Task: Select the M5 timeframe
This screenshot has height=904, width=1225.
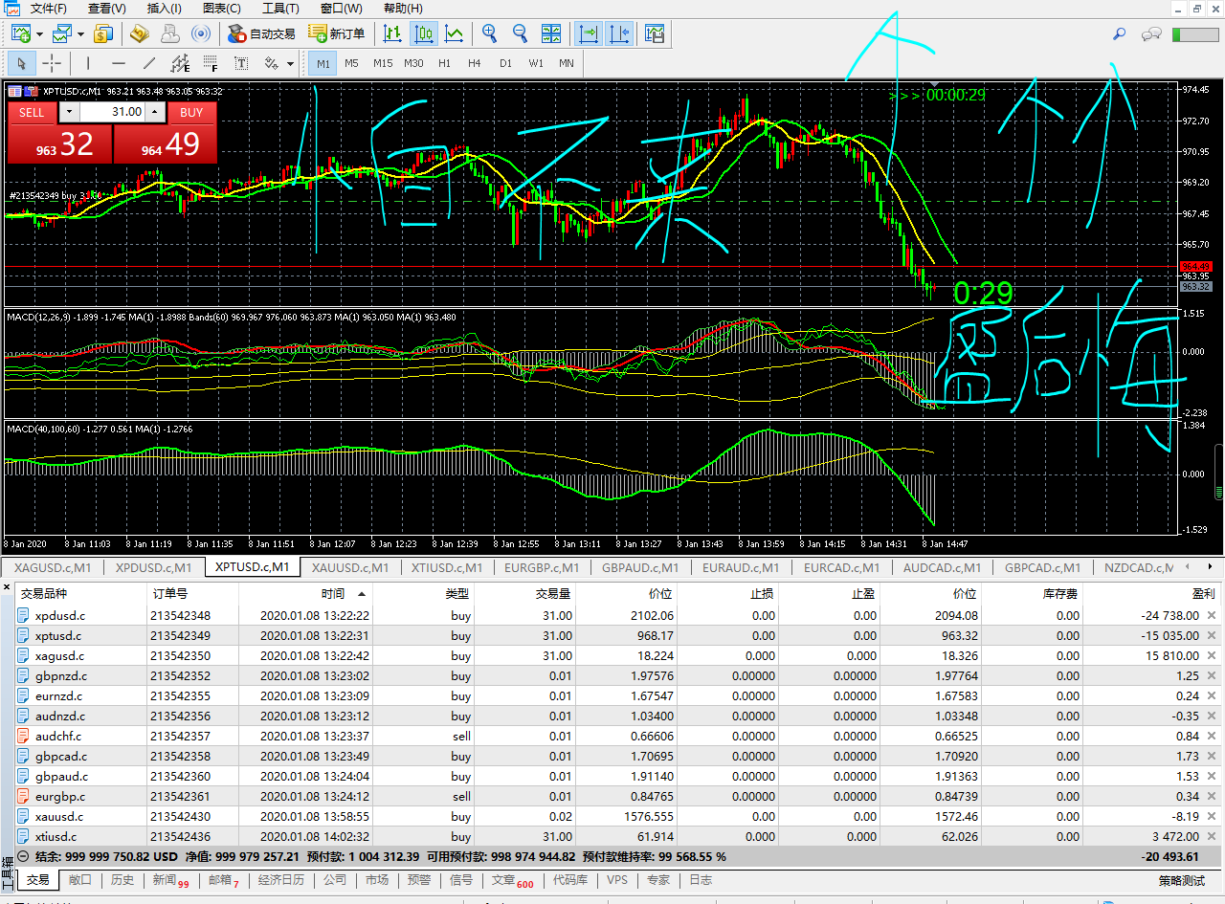Action: click(x=351, y=64)
